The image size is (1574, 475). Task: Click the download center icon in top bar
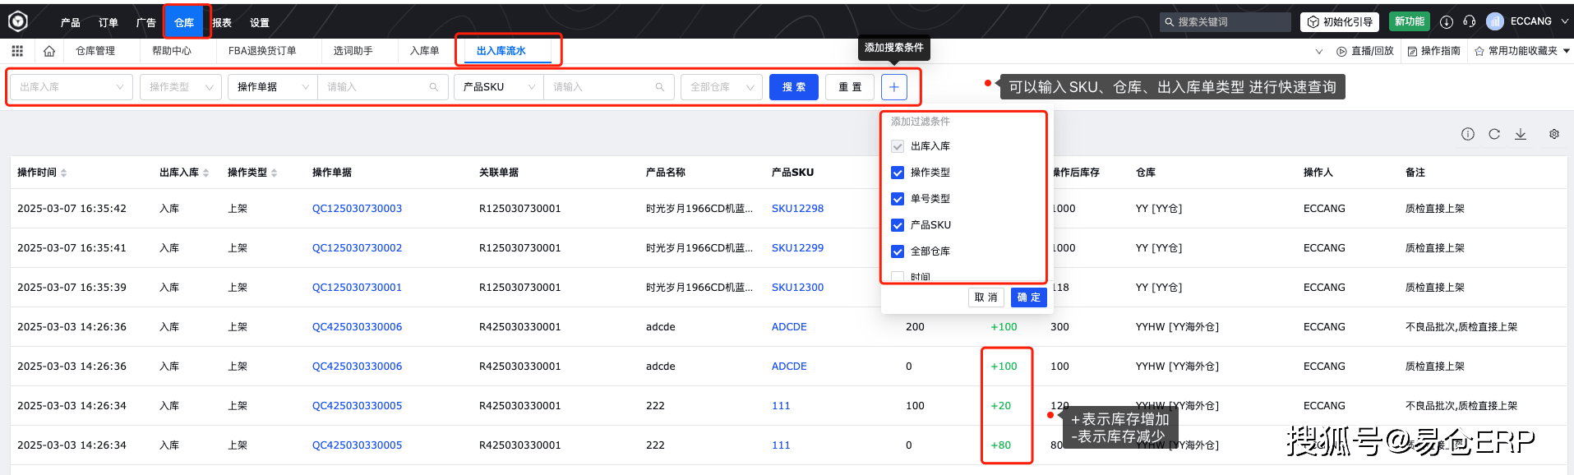[1447, 22]
